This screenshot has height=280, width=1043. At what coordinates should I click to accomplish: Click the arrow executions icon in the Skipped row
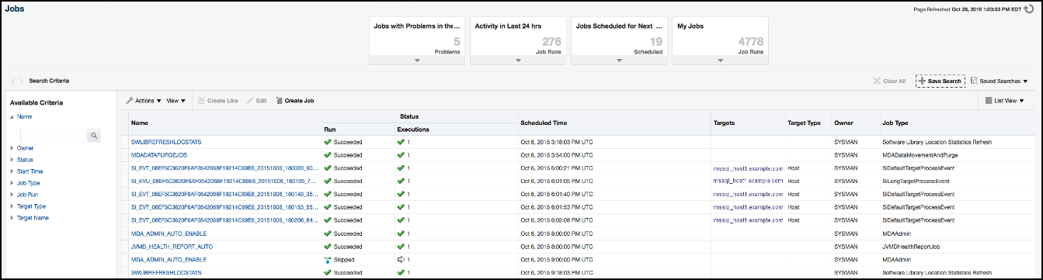[x=401, y=259]
